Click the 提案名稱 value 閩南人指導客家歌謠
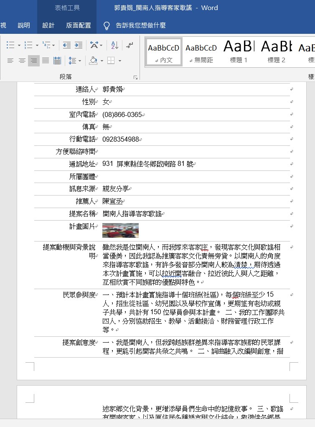Image resolution: width=315 pixels, height=427 pixels. pos(132,214)
